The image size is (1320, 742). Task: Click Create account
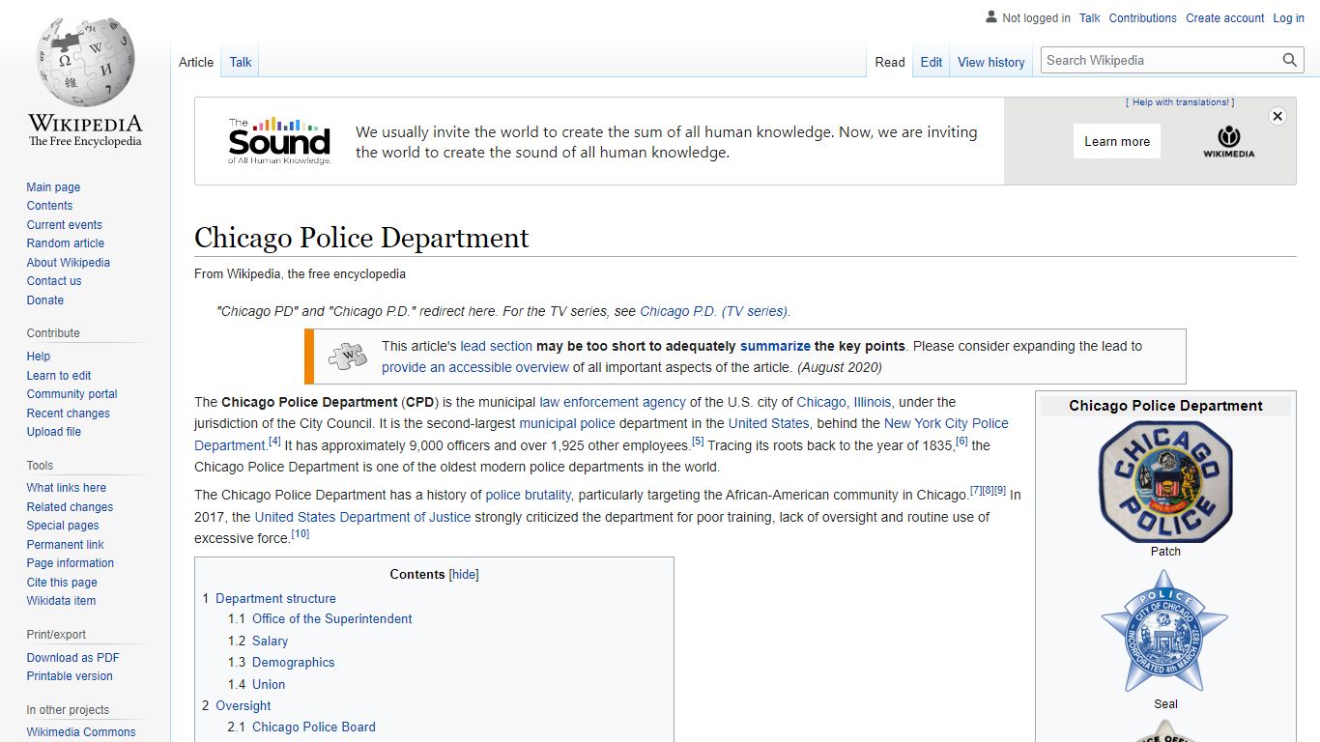point(1225,18)
